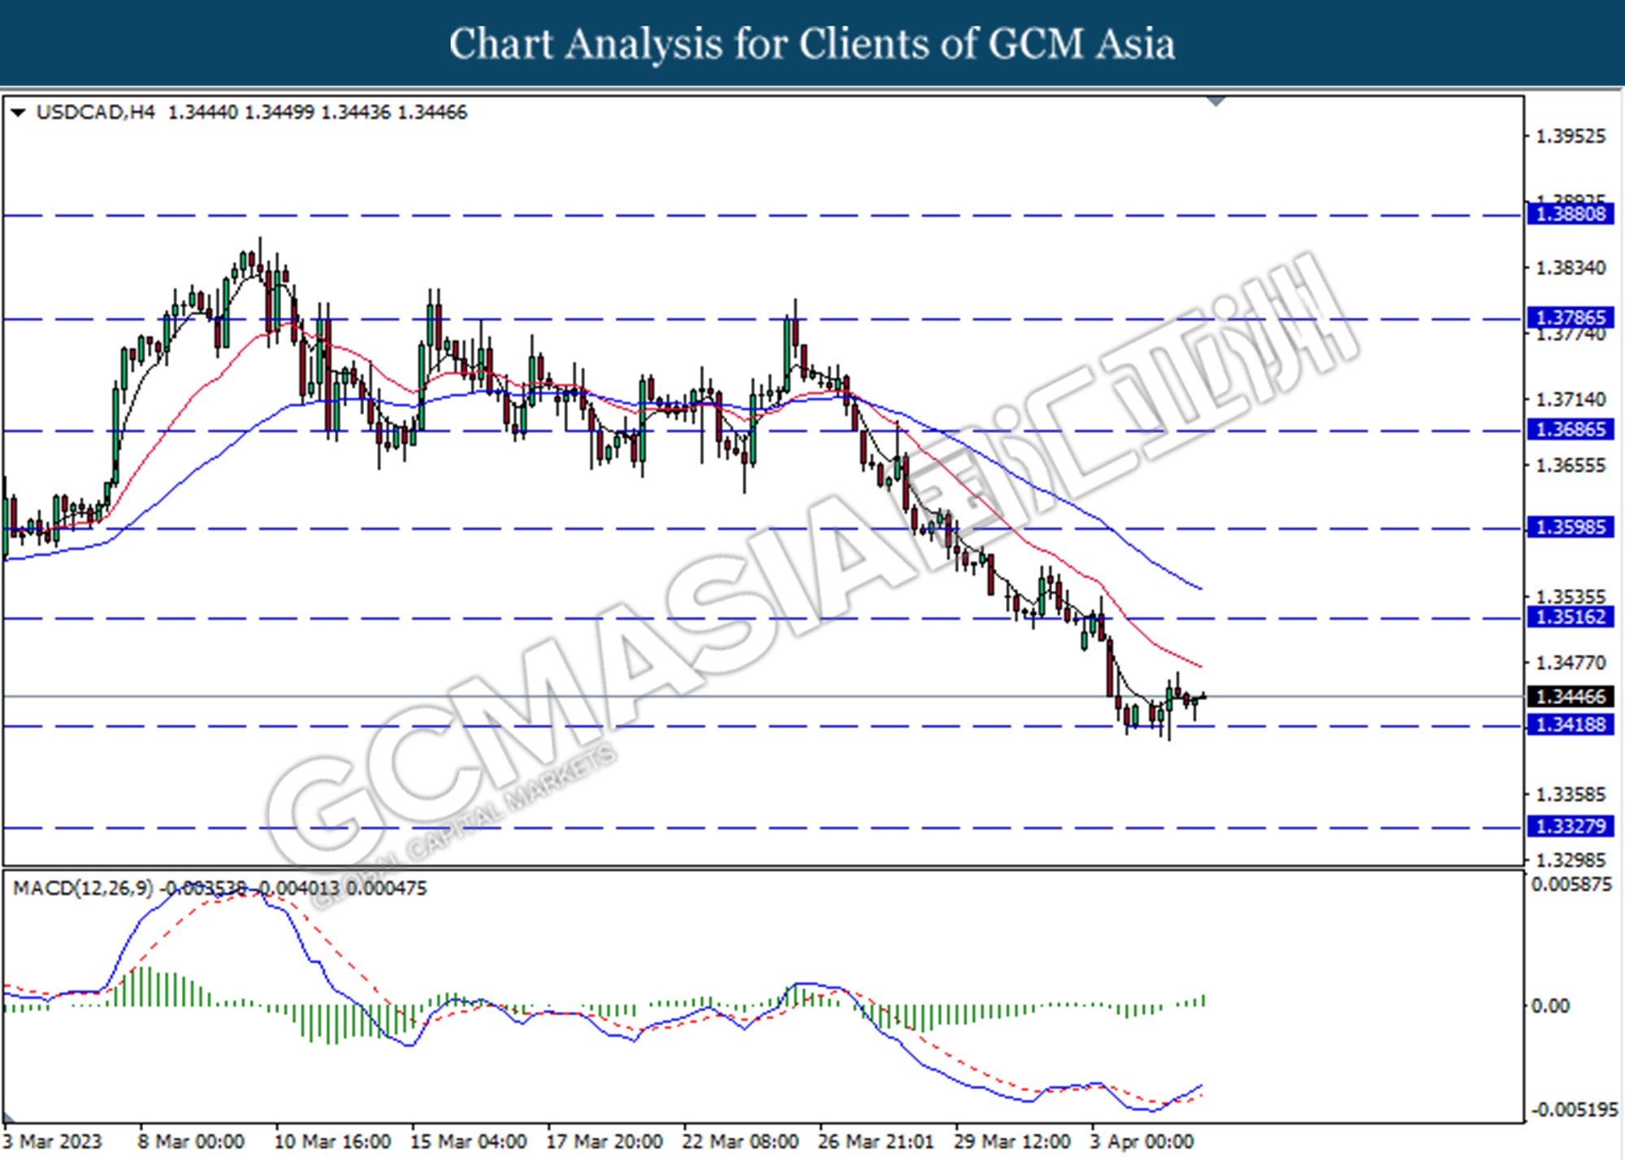
Task: Click the 10 Mar 16:00 time label
Action: click(332, 1142)
